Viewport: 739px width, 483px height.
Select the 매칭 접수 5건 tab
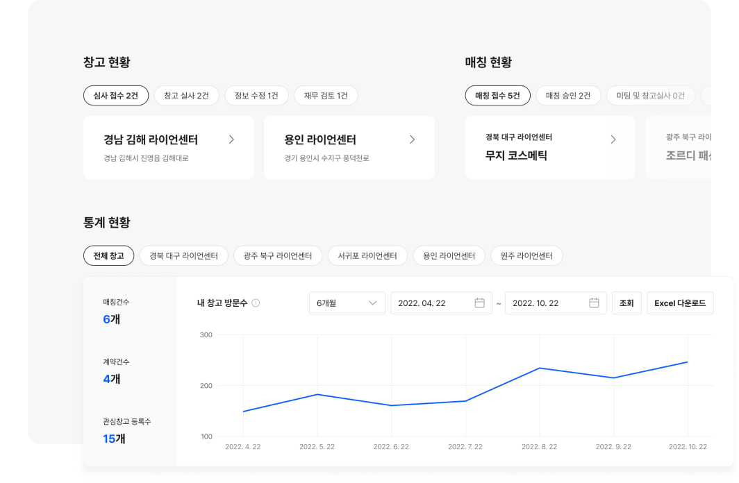[x=497, y=96]
